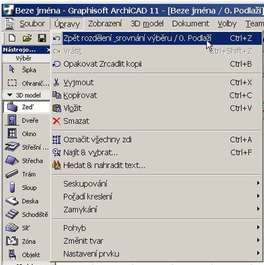This screenshot has width=264, height=265.
Task: Click the Save floppy disk icon
Action: coord(42,38)
